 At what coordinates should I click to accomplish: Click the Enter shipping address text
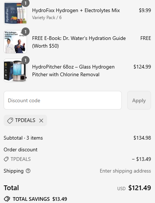tap(125, 171)
